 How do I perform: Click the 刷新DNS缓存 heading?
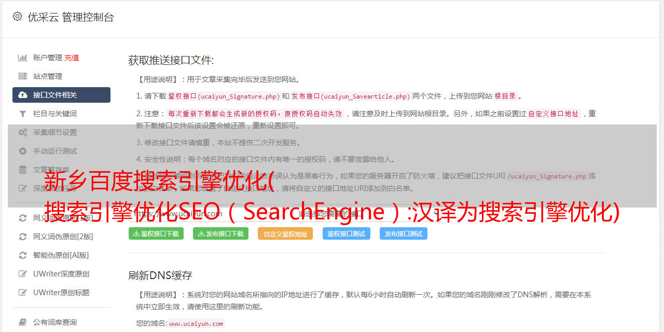coord(160,275)
